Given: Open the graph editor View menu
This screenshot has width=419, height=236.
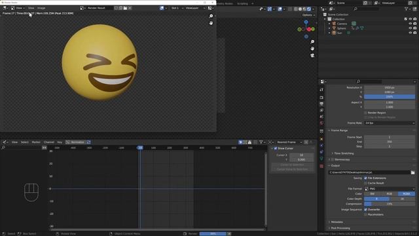Looking at the screenshot, I should coord(14,142).
